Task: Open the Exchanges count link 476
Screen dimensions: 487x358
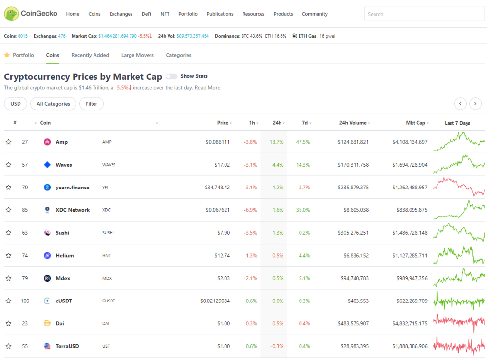Action: point(62,36)
